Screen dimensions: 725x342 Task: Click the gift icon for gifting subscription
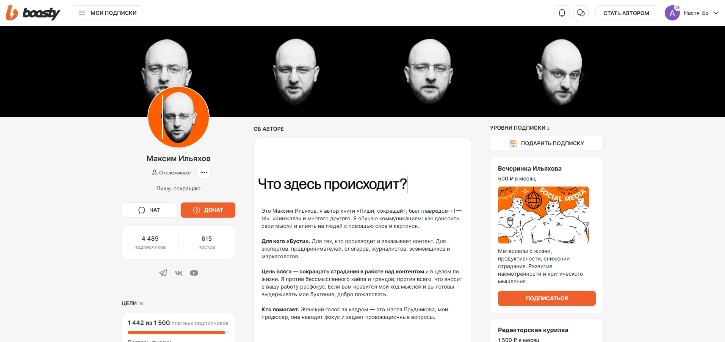coord(513,143)
